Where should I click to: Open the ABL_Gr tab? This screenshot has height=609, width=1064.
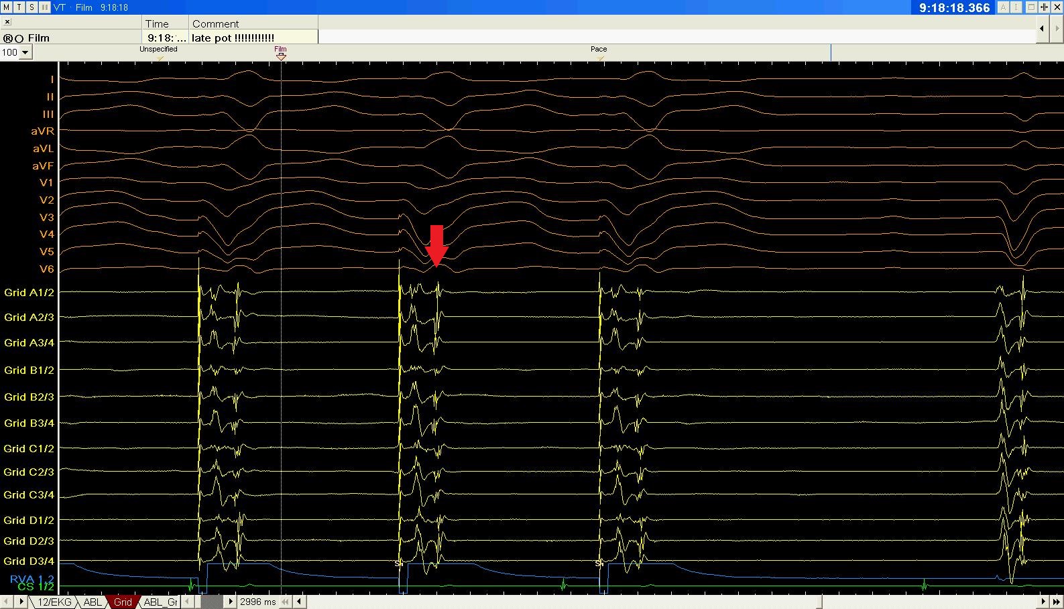pos(161,602)
